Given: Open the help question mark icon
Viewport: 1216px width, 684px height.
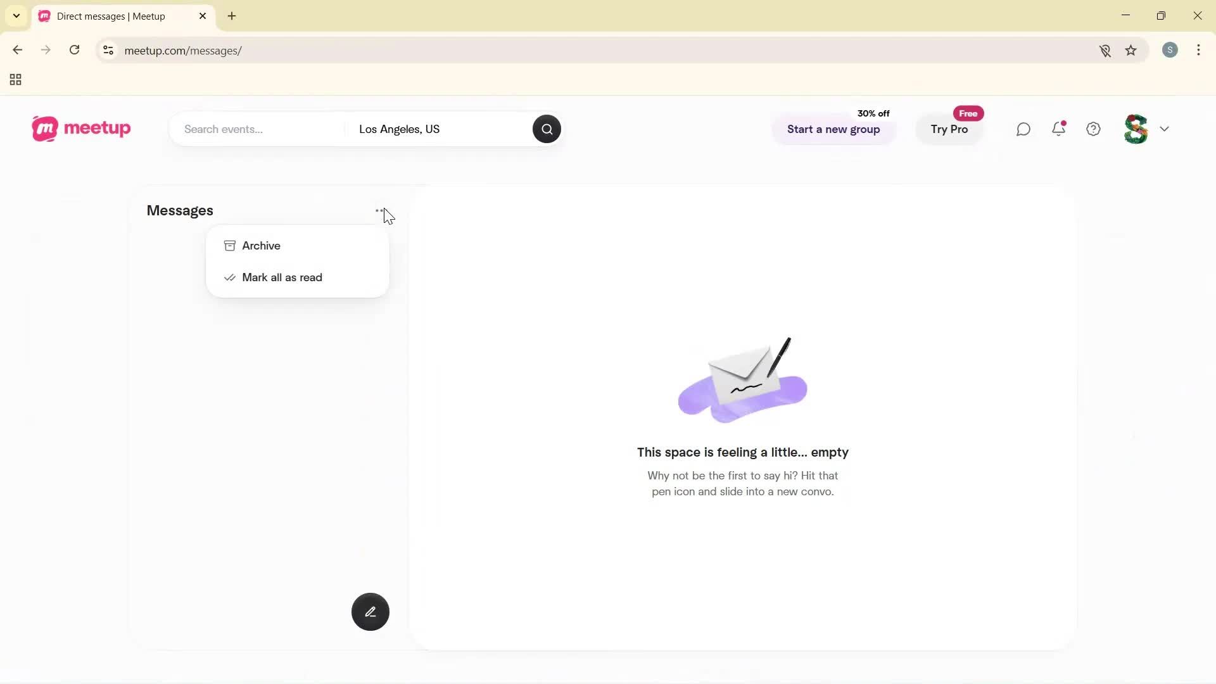Looking at the screenshot, I should coord(1093,129).
